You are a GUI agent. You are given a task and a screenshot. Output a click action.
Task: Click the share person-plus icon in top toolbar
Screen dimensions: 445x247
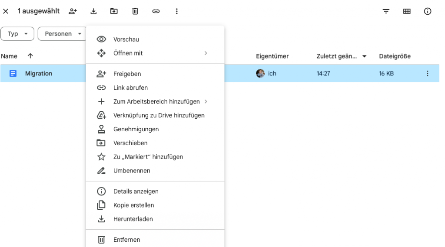tap(73, 11)
